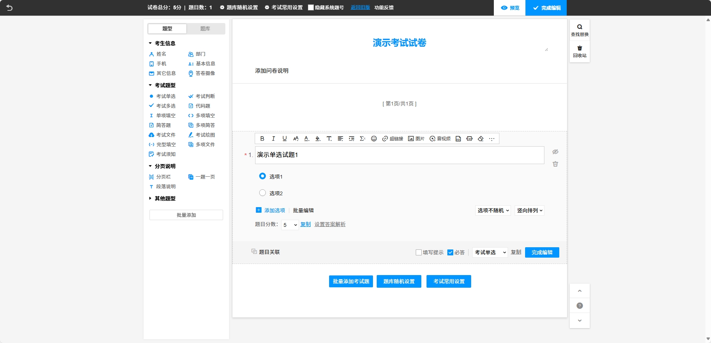The width and height of the screenshot is (711, 343).
Task: Insert a formula with sigma icon
Action: (x=363, y=138)
